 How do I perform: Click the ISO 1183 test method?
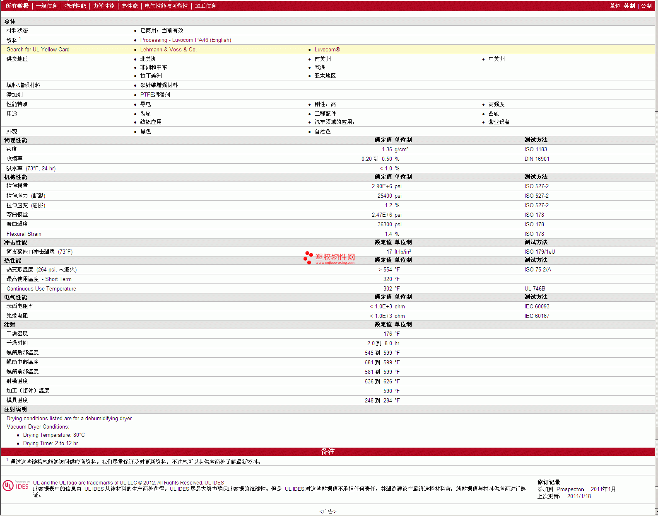535,149
